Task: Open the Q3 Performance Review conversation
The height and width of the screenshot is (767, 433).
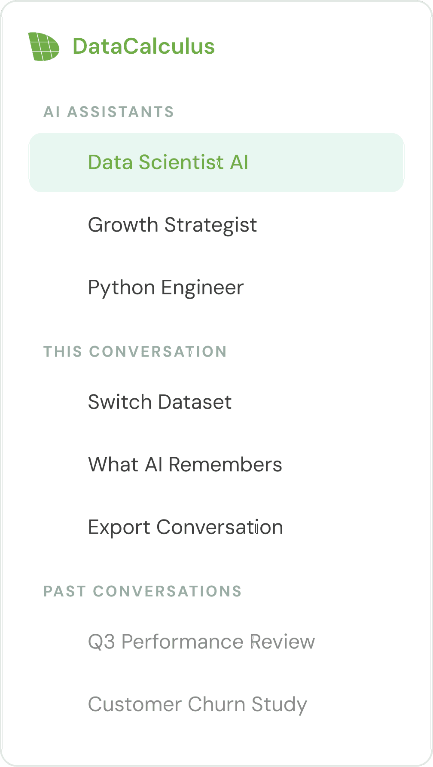Action: click(x=216, y=642)
